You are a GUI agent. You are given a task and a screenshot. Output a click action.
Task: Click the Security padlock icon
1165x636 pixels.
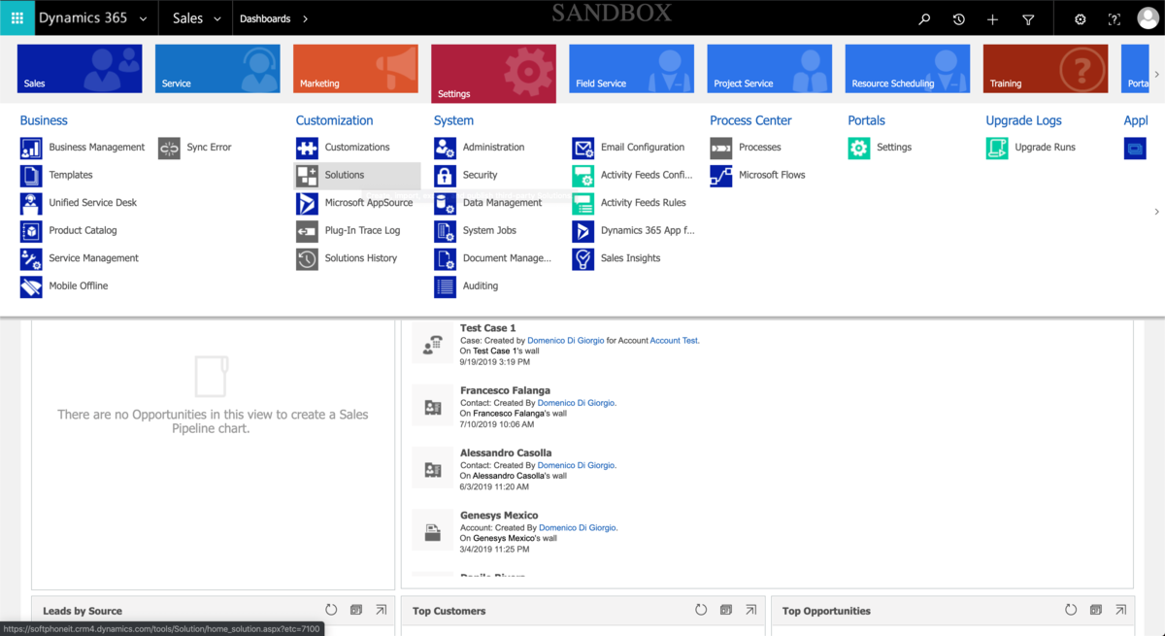(446, 176)
